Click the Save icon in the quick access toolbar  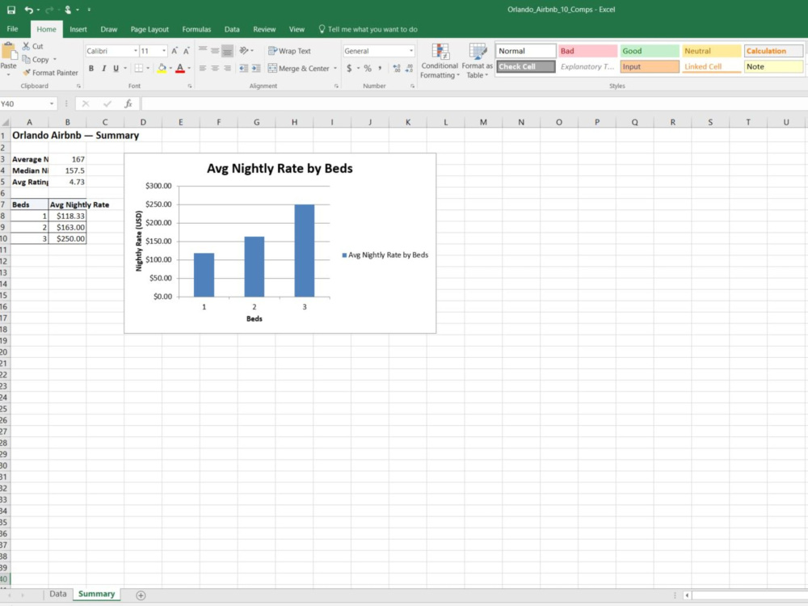coord(11,10)
